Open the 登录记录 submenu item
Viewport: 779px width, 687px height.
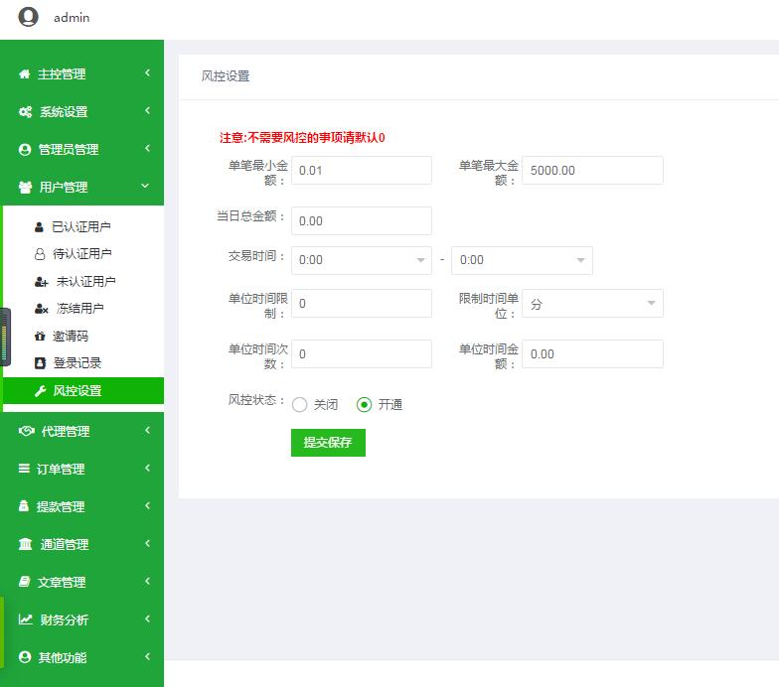(x=77, y=363)
